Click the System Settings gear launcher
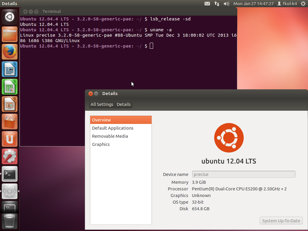Screen dimensions: 308x231 click(x=10, y=192)
